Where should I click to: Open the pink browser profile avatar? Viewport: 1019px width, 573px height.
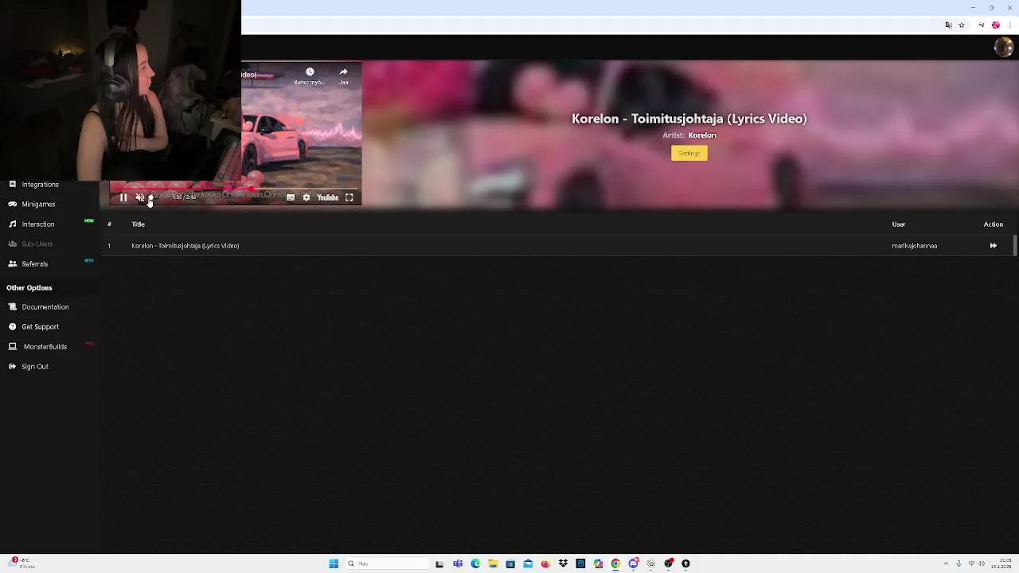pos(995,25)
